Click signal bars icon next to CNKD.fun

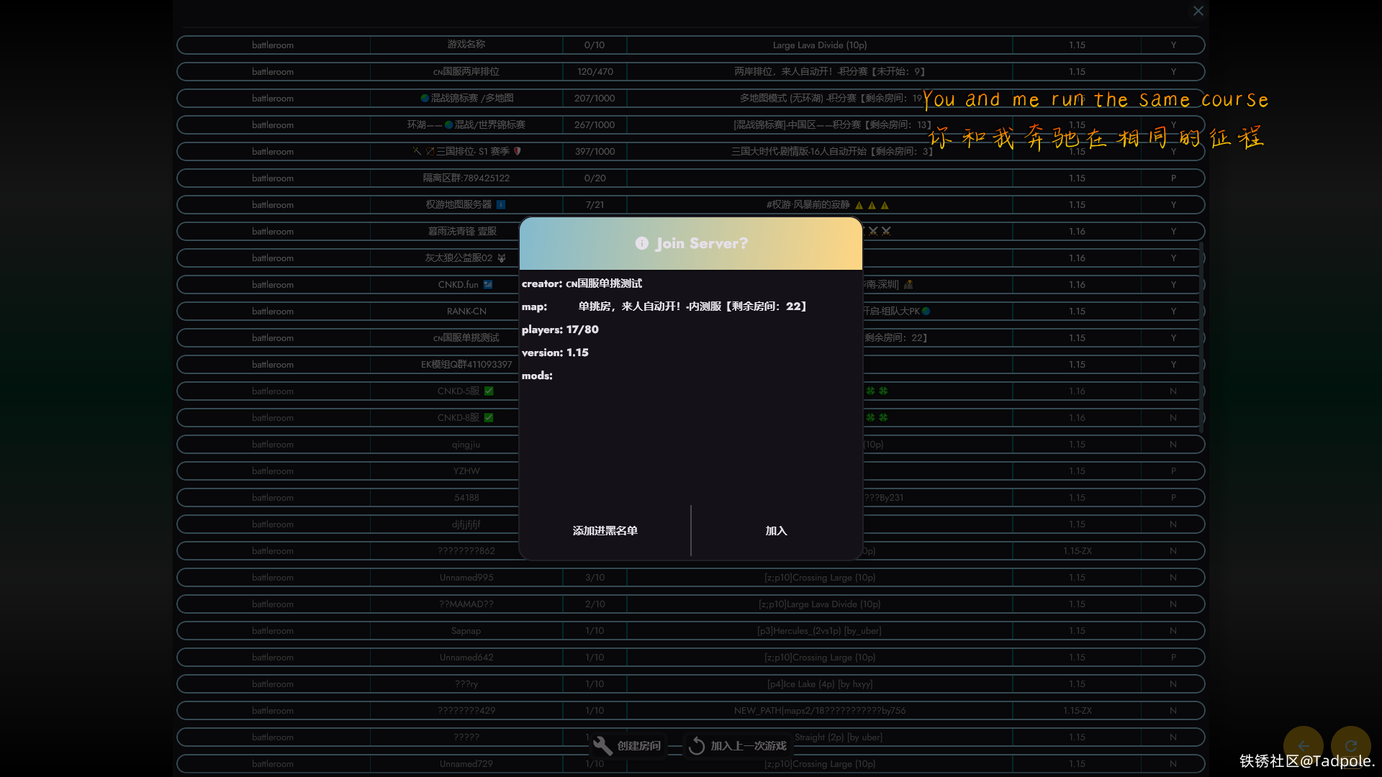pyautogui.click(x=488, y=285)
